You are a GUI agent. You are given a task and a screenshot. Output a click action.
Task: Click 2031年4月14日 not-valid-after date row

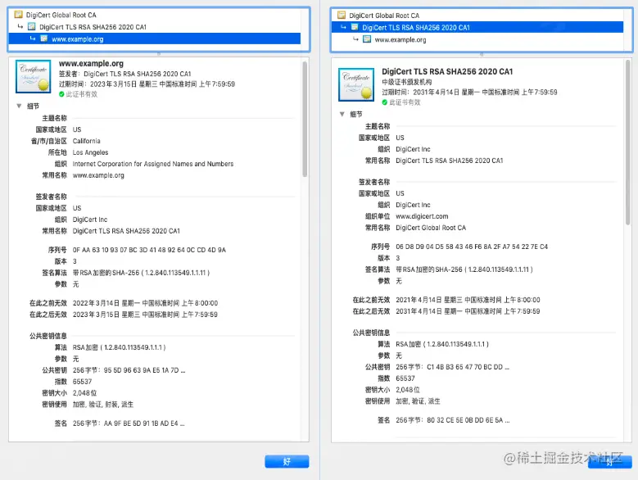468,311
